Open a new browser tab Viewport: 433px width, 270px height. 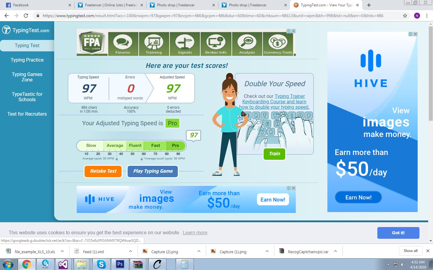[369, 5]
